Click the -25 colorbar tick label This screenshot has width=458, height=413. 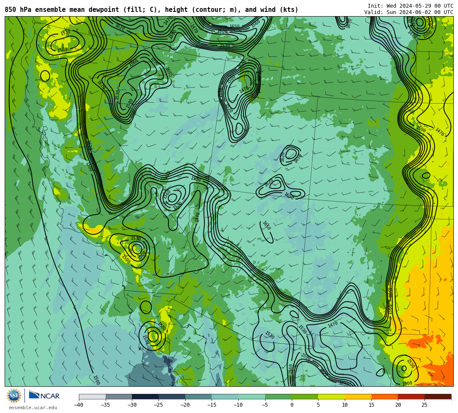pyautogui.click(x=159, y=405)
